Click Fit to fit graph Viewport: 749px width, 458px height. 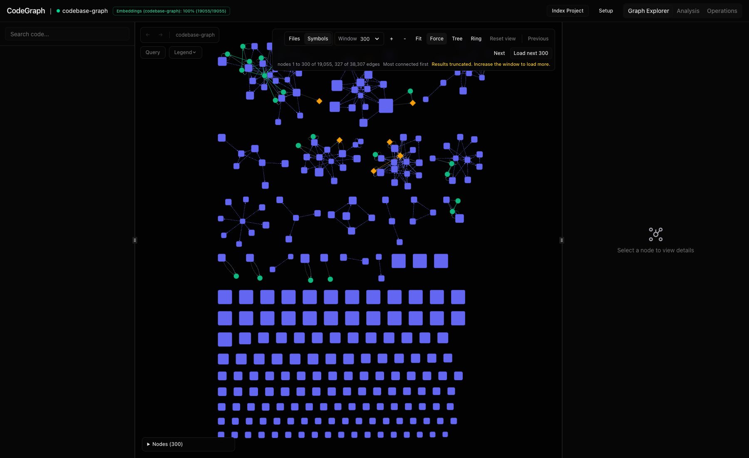(418, 39)
